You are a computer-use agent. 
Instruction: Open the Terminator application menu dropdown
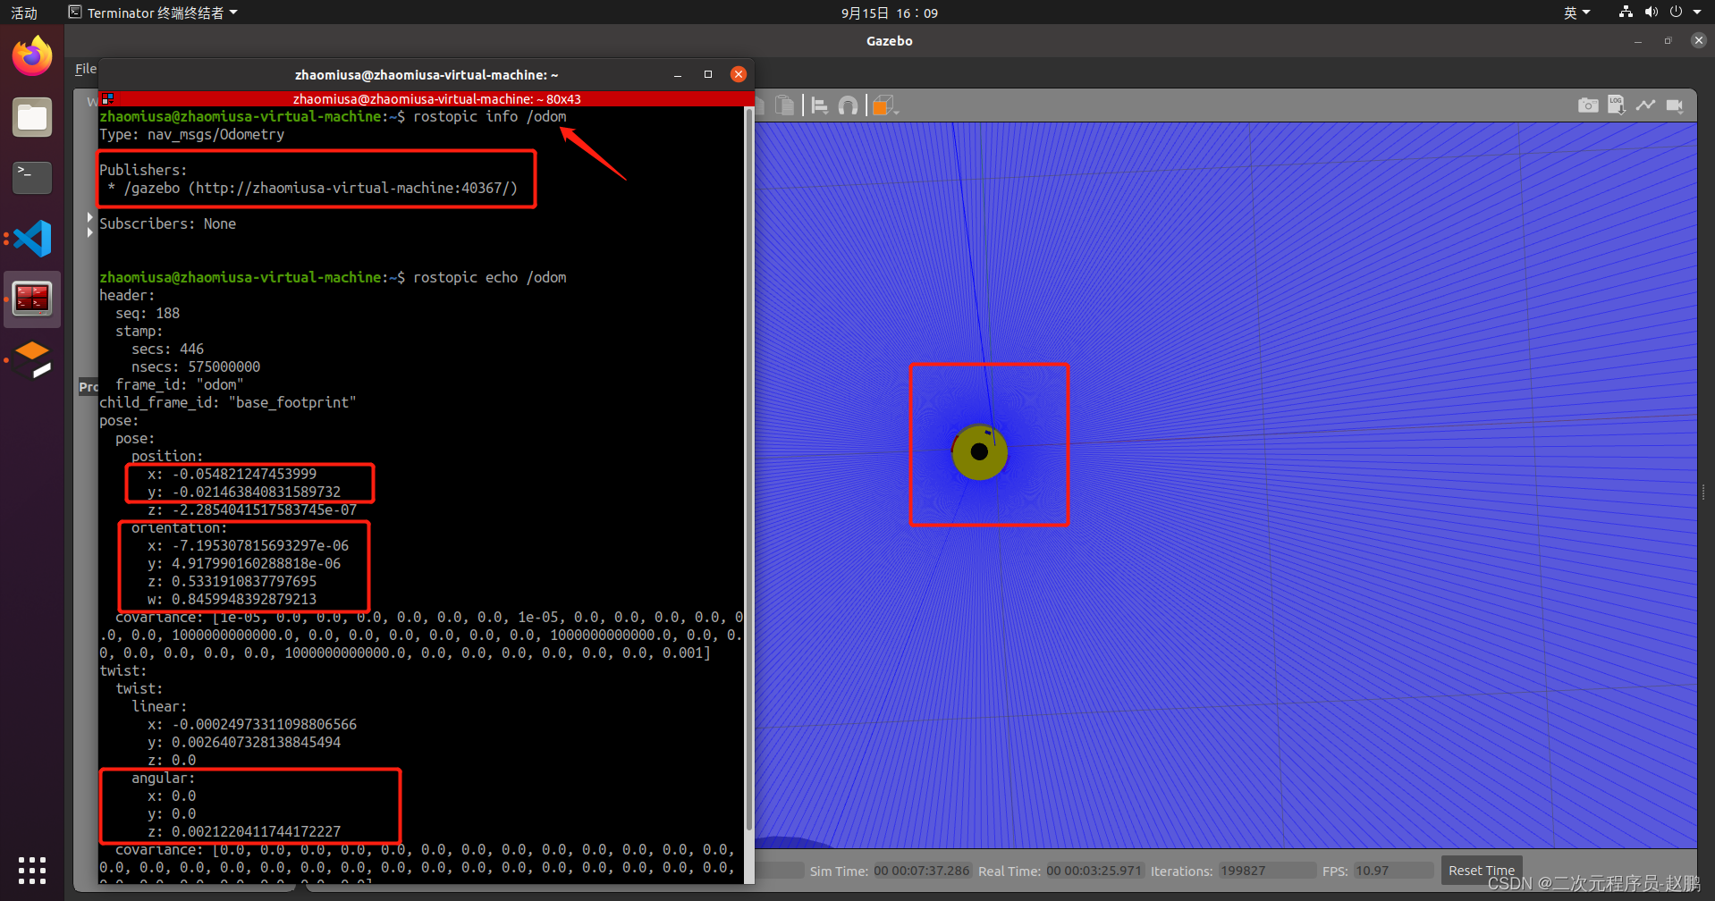click(x=154, y=13)
